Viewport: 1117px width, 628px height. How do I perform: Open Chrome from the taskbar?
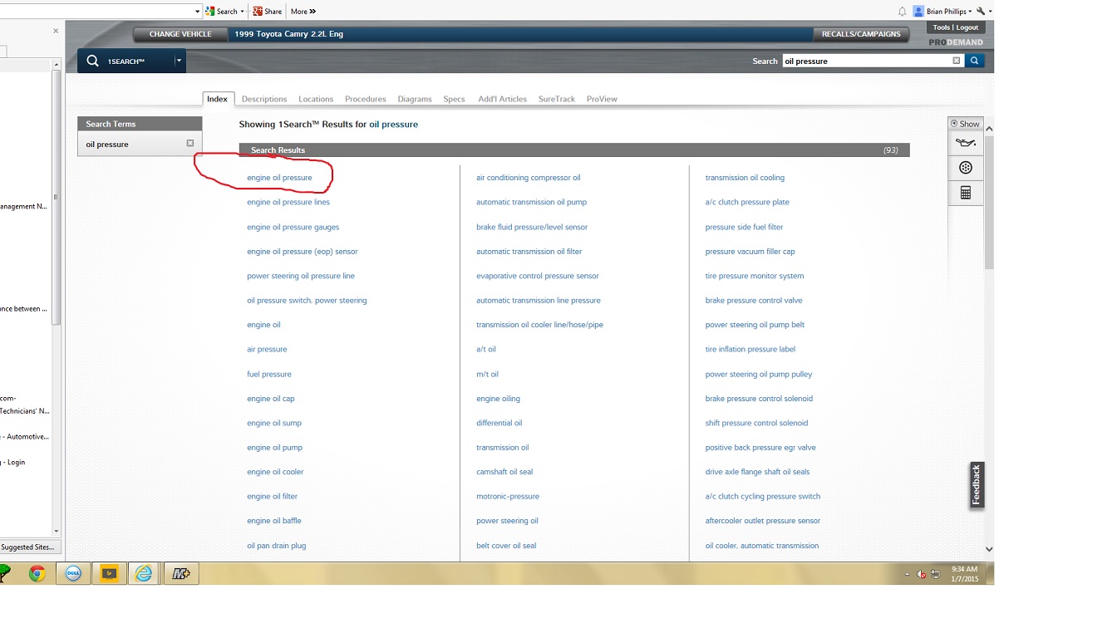pyautogui.click(x=37, y=573)
